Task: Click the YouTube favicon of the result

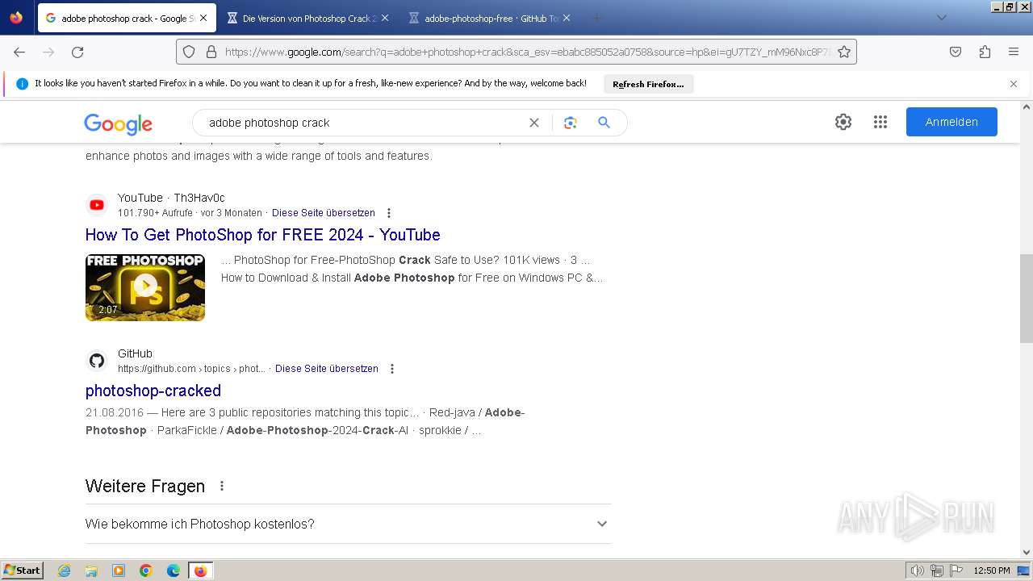Action: click(x=97, y=205)
